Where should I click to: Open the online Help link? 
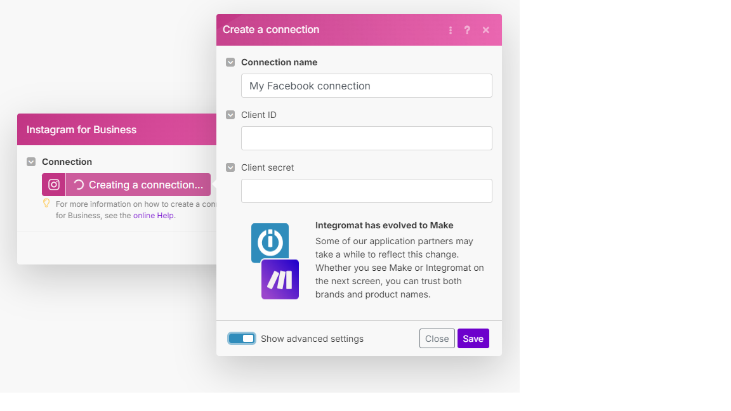tap(154, 216)
